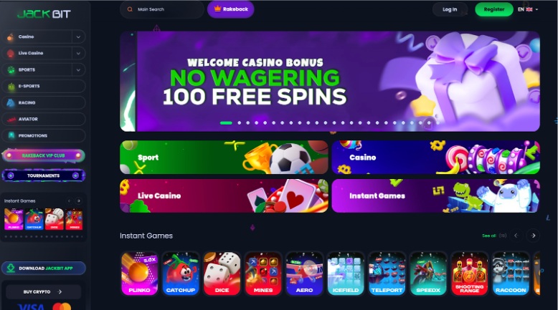Open Shooting Range game tile
Screen dimensions: 558x310
(469, 273)
